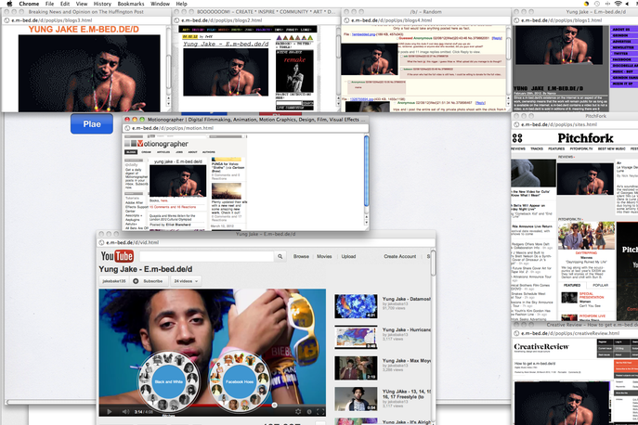Enter fullscreen on the YouTube video
This screenshot has height=425, width=638.
pos(321,409)
